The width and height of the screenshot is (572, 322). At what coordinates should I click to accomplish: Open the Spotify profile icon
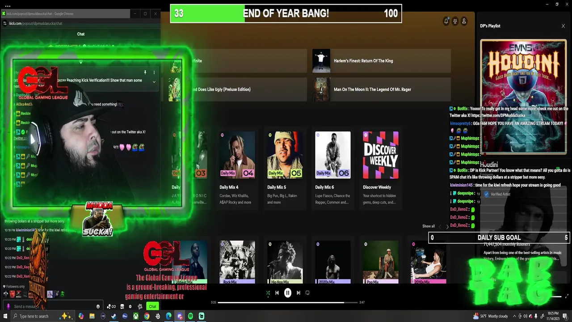pyautogui.click(x=464, y=21)
